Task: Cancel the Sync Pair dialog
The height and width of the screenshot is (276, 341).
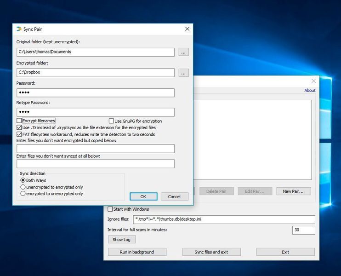Action: 175,196
